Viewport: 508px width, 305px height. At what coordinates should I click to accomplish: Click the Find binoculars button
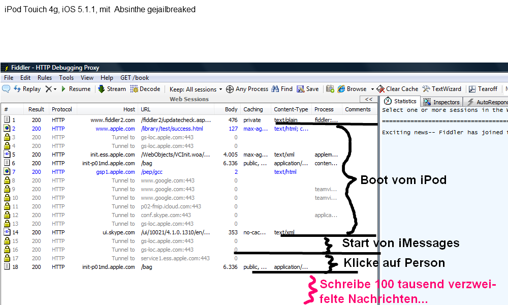click(x=282, y=89)
